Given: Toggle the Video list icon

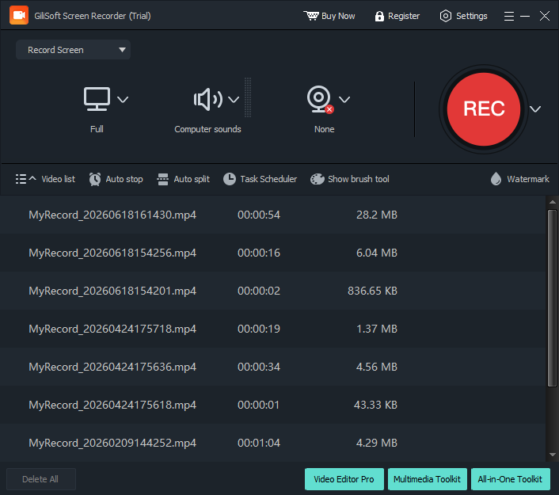Looking at the screenshot, I should pyautogui.click(x=21, y=179).
